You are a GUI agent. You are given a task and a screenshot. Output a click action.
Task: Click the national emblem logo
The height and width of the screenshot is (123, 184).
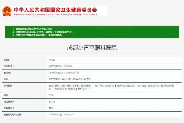click(7, 11)
